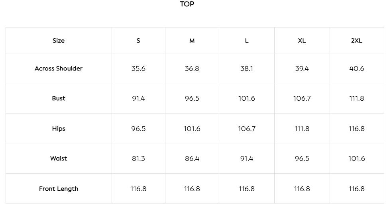Select the 2XL size column header
This screenshot has width=391, height=219.
(x=356, y=41)
